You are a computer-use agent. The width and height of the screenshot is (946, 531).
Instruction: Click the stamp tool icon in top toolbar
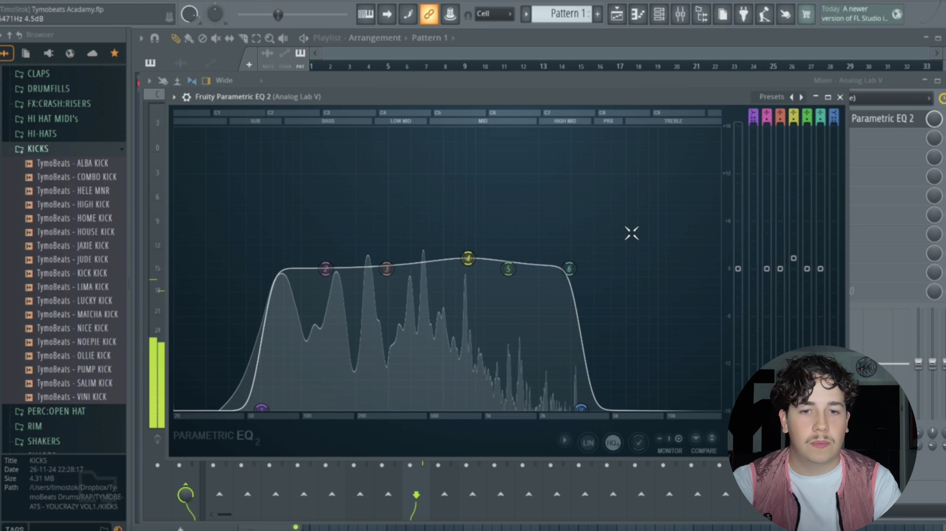point(450,14)
